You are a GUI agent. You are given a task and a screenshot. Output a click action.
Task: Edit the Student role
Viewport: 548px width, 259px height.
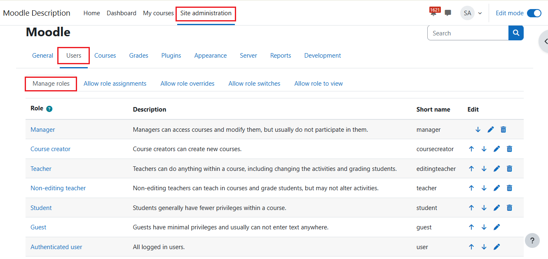[496, 208]
